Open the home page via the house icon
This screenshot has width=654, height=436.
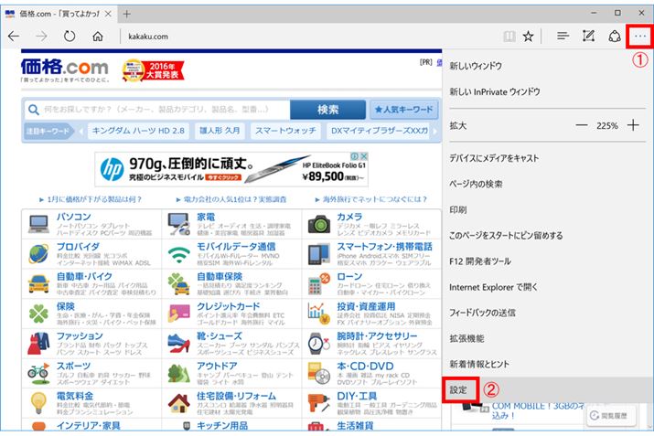coord(98,37)
